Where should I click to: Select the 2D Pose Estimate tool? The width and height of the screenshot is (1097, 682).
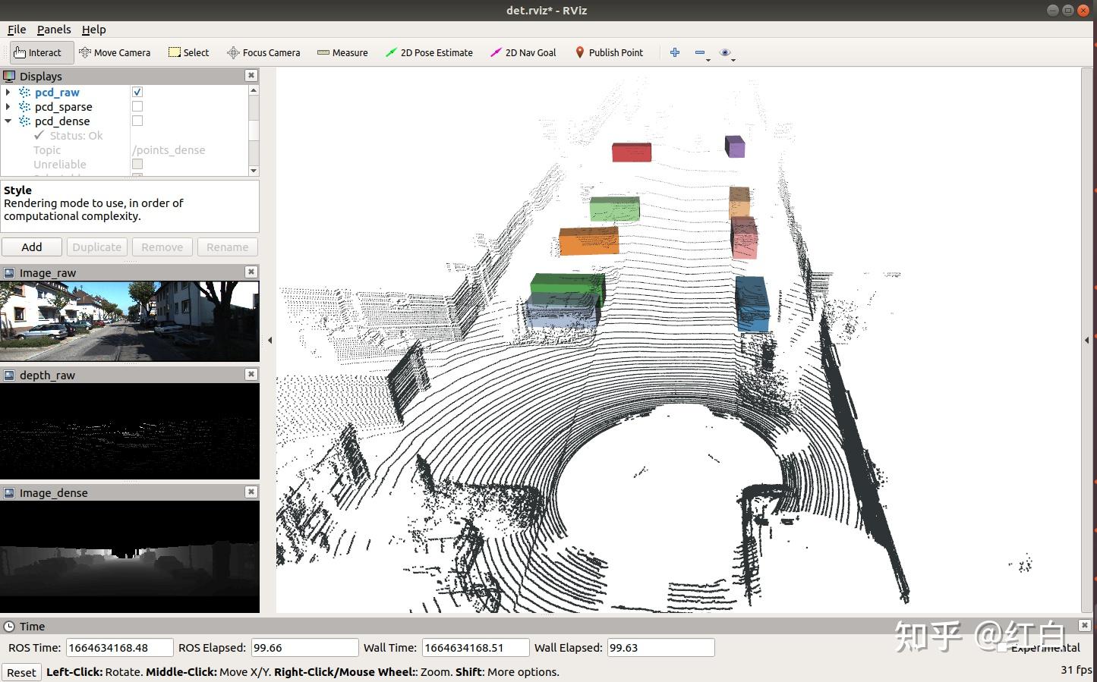pyautogui.click(x=429, y=52)
